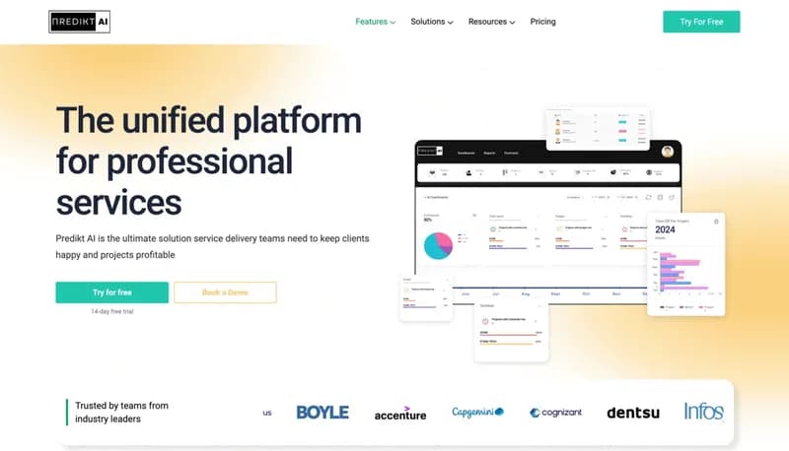
Task: Click the 14-day free trial text
Action: (x=112, y=311)
